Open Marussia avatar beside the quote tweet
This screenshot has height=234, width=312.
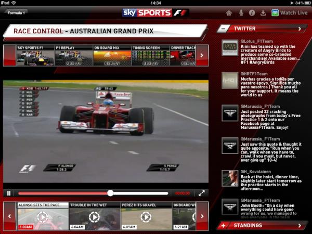230,146
